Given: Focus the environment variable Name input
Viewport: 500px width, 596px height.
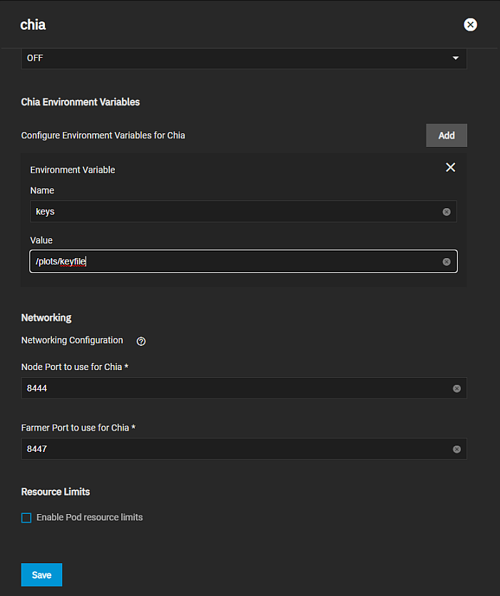Looking at the screenshot, I should click(x=235, y=212).
